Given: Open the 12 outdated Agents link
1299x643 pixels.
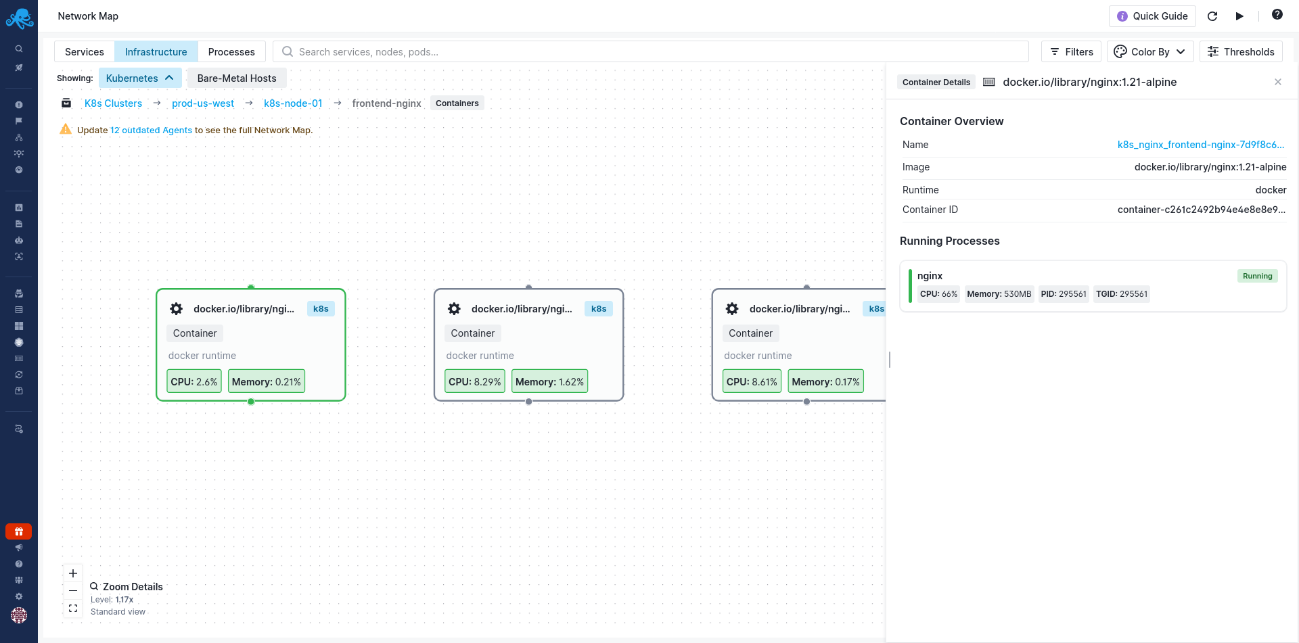Looking at the screenshot, I should 151,130.
